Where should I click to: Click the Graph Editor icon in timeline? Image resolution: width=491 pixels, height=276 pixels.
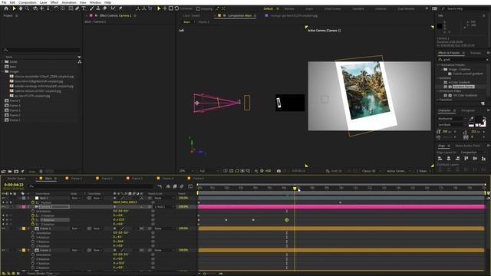tap(190, 186)
